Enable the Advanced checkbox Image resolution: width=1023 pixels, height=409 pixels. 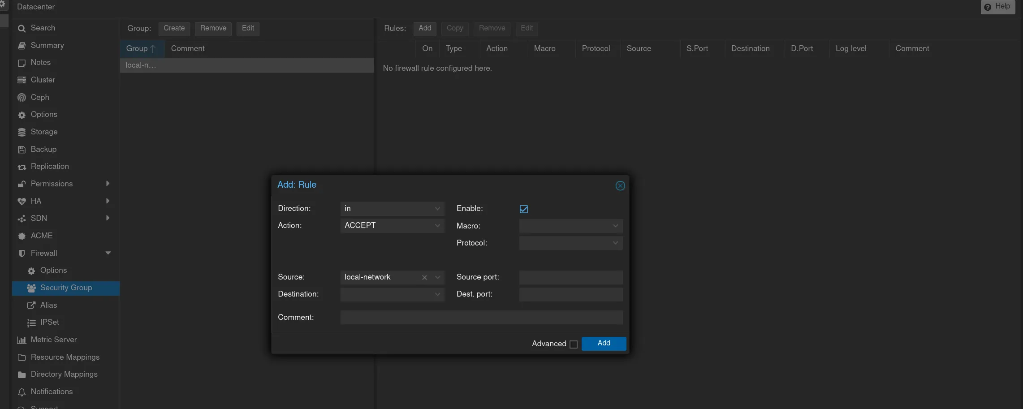573,344
